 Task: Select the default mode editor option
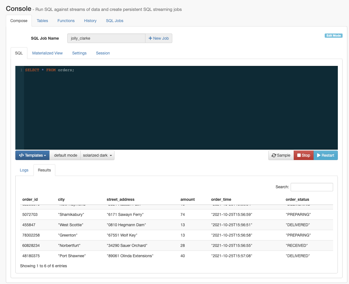click(x=65, y=155)
